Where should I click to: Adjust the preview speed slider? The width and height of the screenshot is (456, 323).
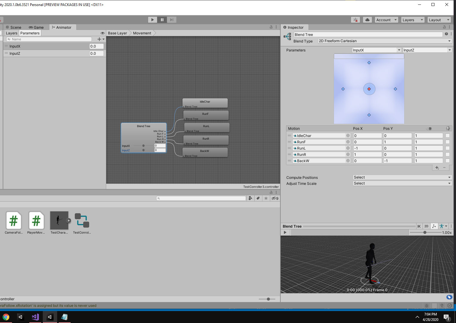pos(425,233)
